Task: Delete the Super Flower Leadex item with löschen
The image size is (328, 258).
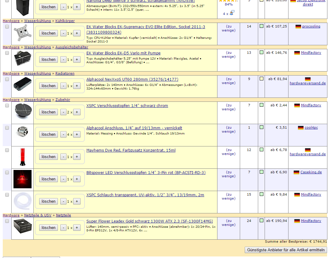Action: (x=48, y=228)
